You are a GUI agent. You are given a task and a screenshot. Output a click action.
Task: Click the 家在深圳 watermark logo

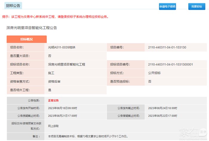pos(192,132)
